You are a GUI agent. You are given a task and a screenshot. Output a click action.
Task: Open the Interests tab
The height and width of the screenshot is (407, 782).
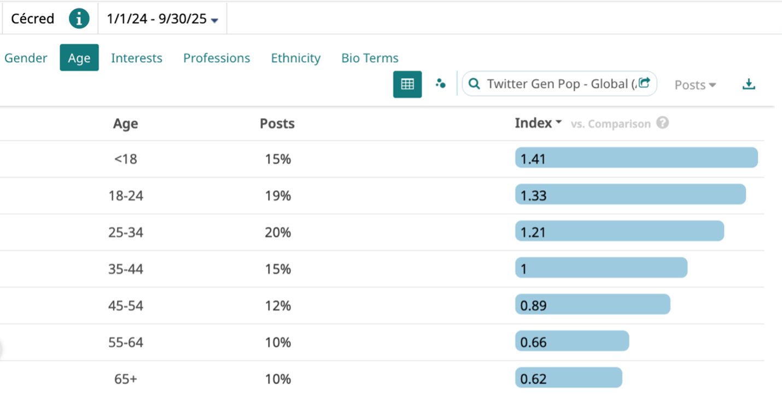137,58
